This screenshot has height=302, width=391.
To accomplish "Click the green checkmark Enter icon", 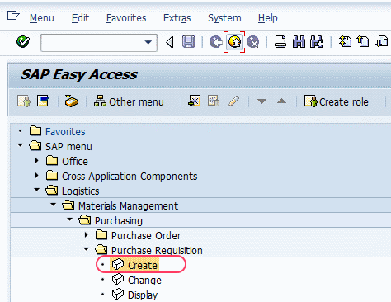I will 23,42.
